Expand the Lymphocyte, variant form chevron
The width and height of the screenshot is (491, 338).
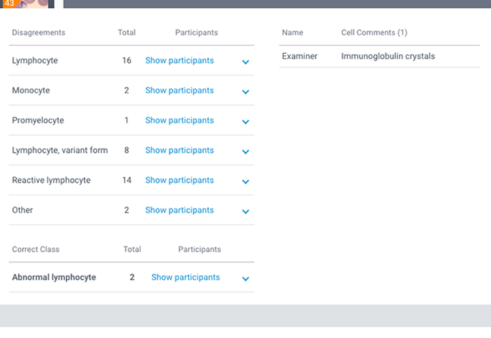[245, 152]
